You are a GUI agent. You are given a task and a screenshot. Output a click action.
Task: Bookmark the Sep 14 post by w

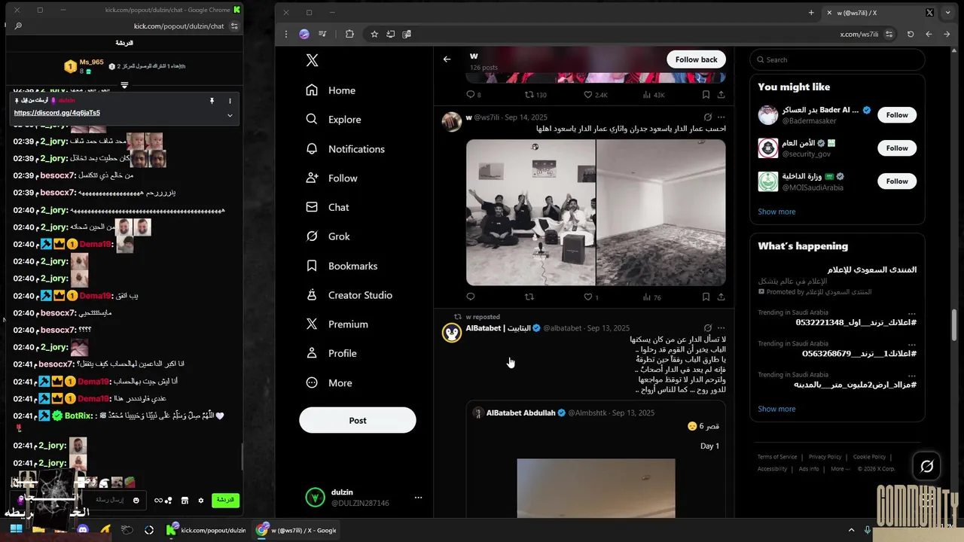(706, 297)
